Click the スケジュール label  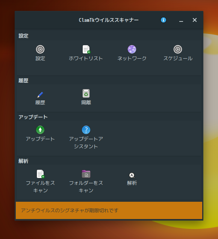[178, 58]
